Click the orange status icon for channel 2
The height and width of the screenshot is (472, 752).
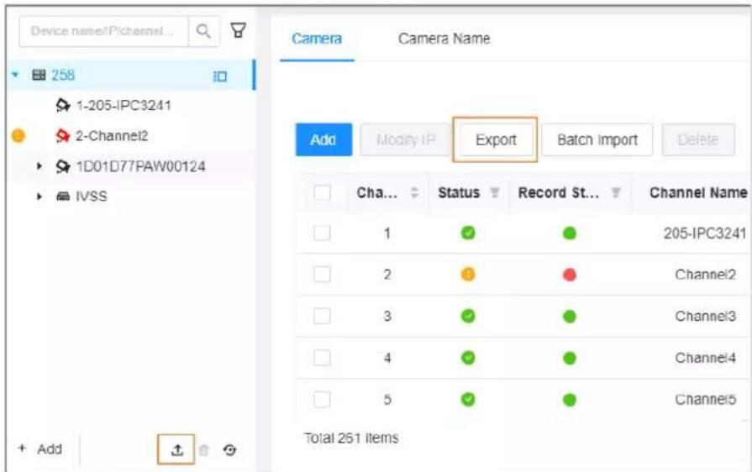coord(468,275)
